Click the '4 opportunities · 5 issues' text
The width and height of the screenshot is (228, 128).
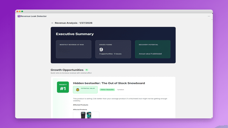click(x=110, y=54)
